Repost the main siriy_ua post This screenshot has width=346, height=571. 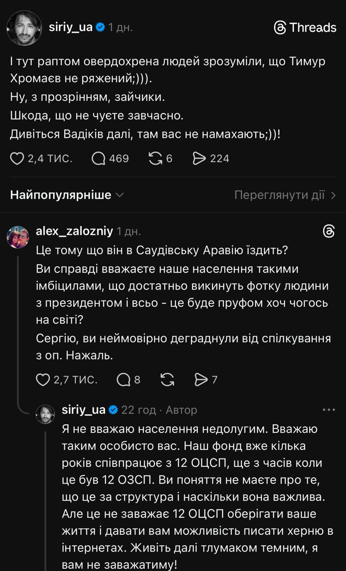(155, 158)
